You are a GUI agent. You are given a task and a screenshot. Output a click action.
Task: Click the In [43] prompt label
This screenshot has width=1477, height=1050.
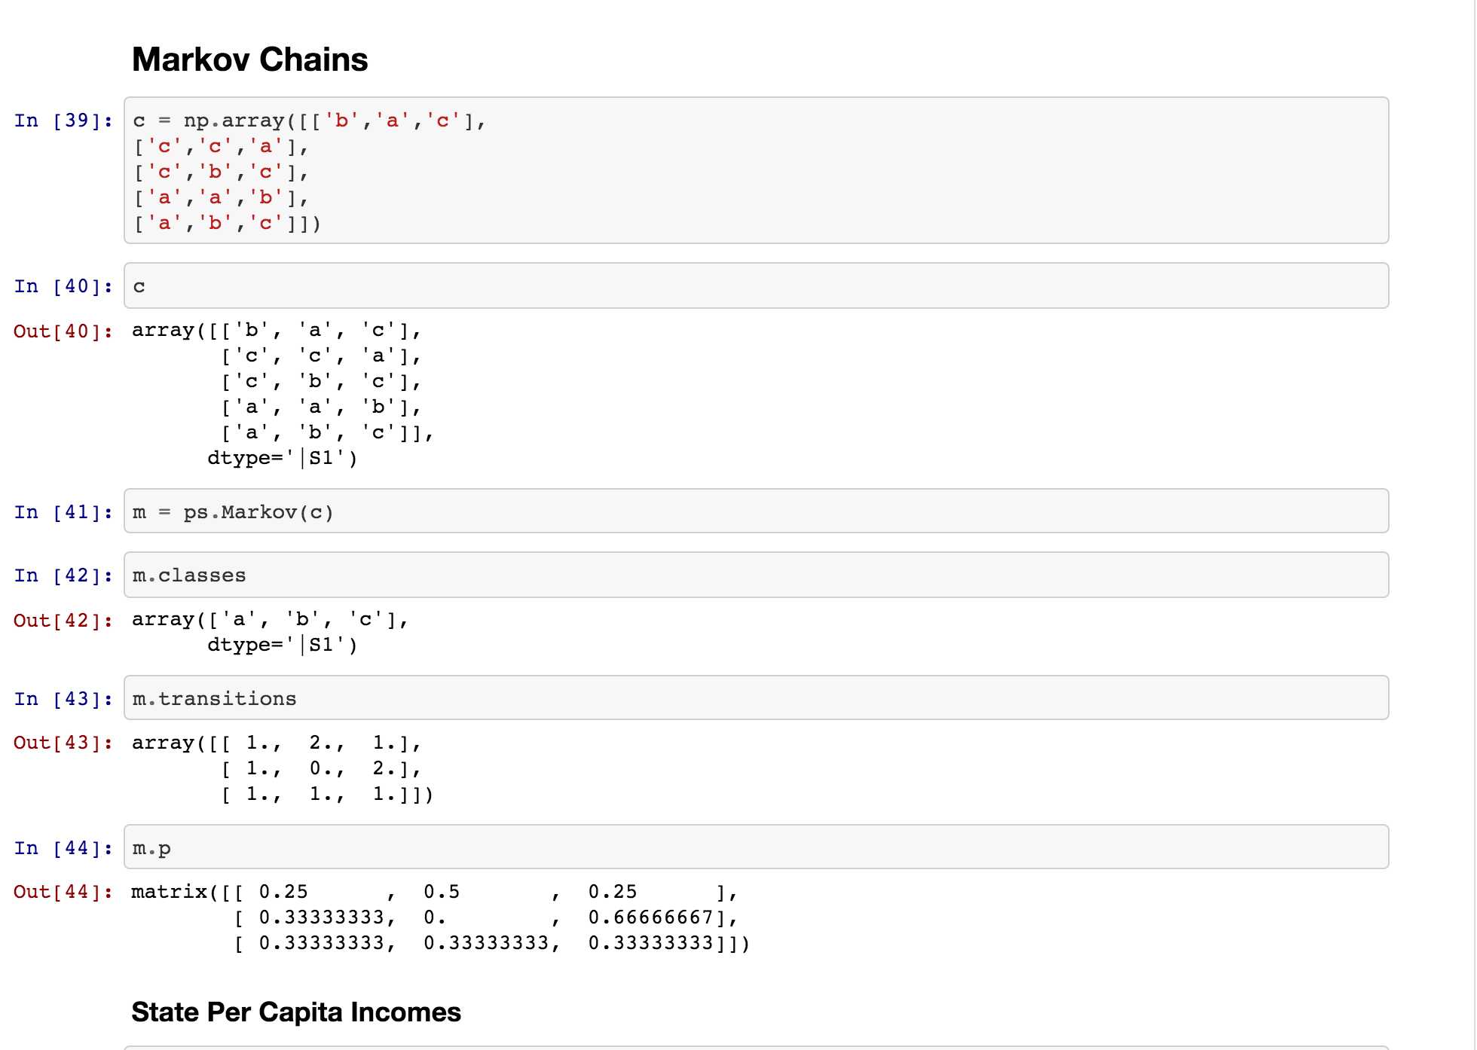63,699
